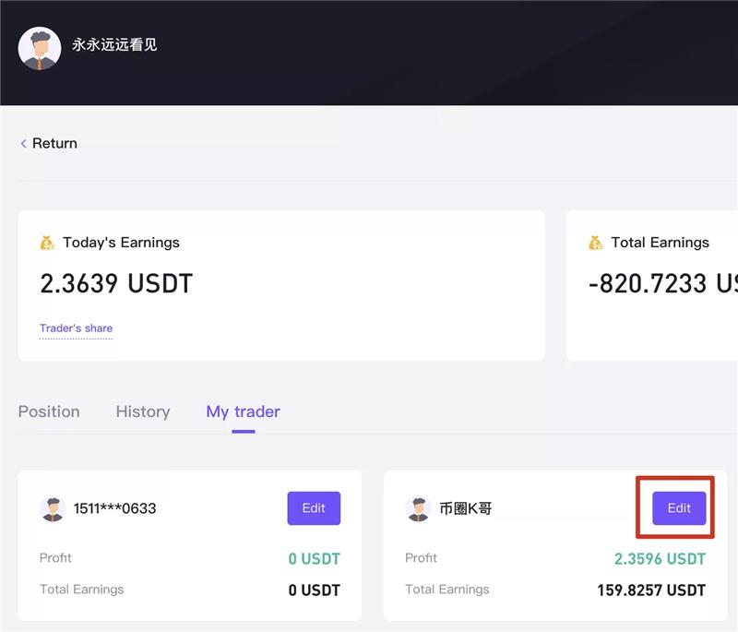Click the trader name 币圈K哥
The height and width of the screenshot is (632, 738).
tap(466, 508)
